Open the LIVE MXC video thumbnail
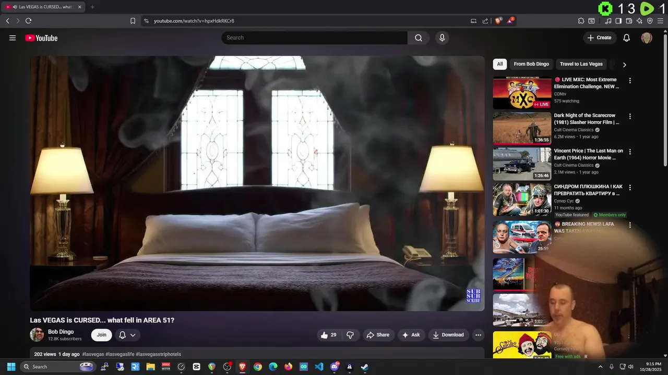Screen dimensions: 668x375 (522, 93)
